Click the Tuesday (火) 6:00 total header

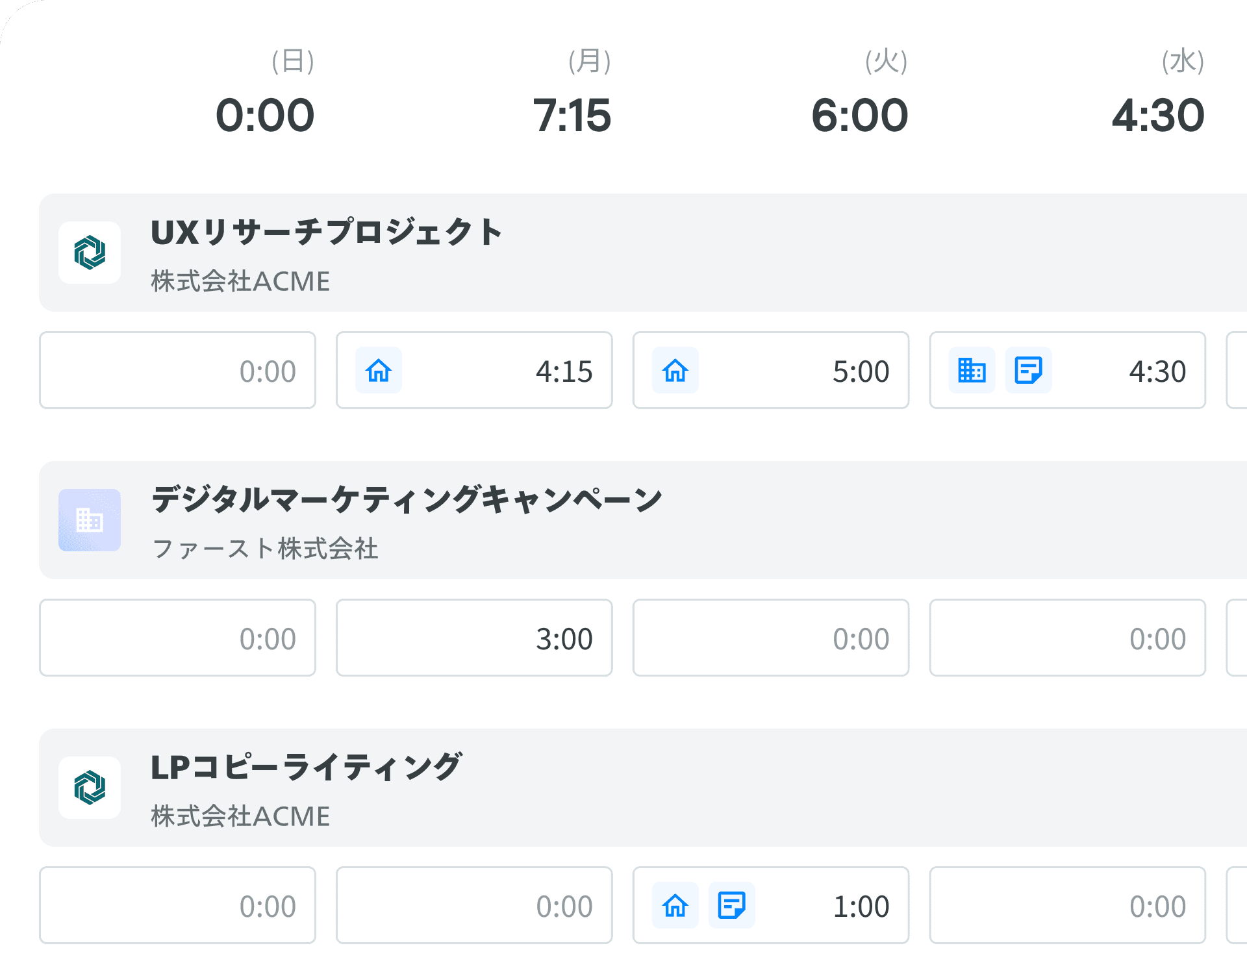[x=860, y=92]
